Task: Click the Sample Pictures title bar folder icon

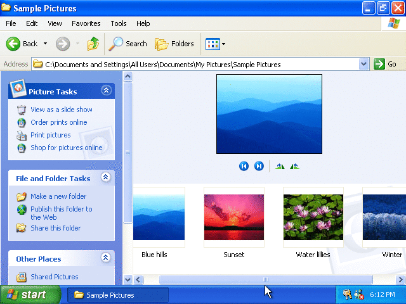Action: click(x=6, y=8)
